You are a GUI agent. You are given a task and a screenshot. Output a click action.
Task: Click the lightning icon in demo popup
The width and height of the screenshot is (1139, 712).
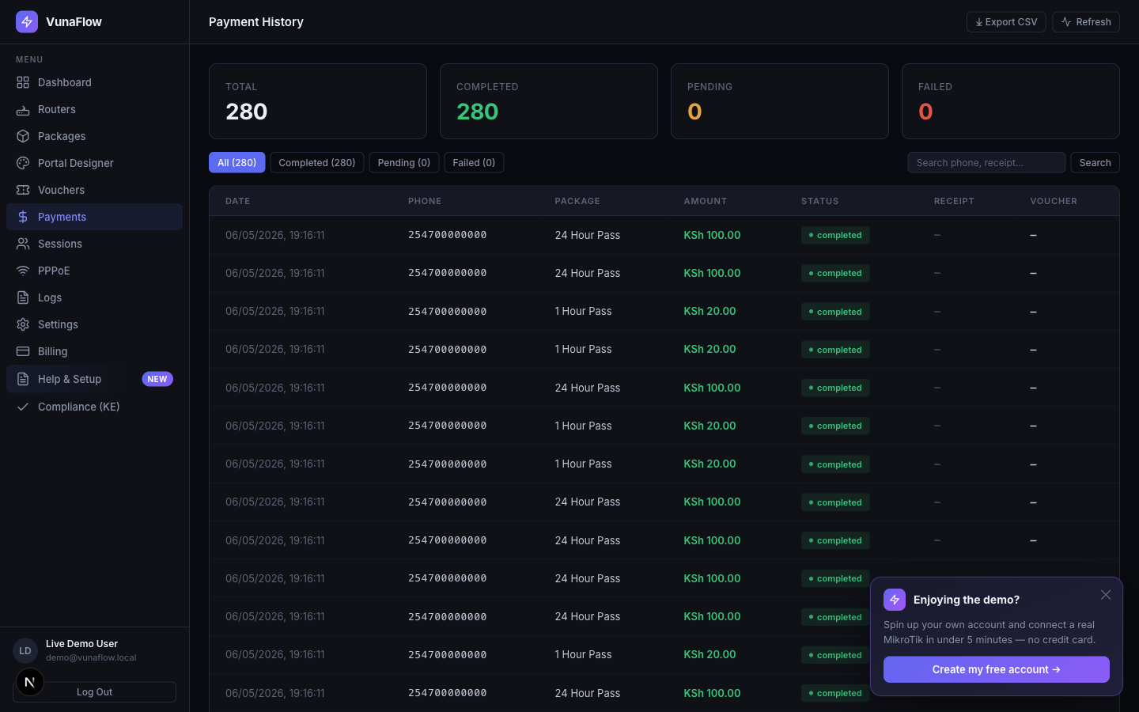pos(895,600)
